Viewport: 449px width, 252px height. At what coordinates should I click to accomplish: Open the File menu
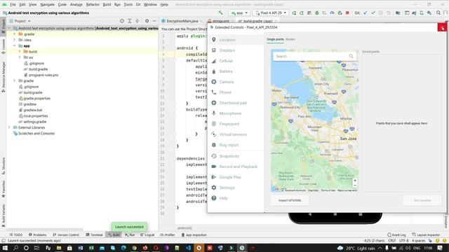[x=13, y=5]
